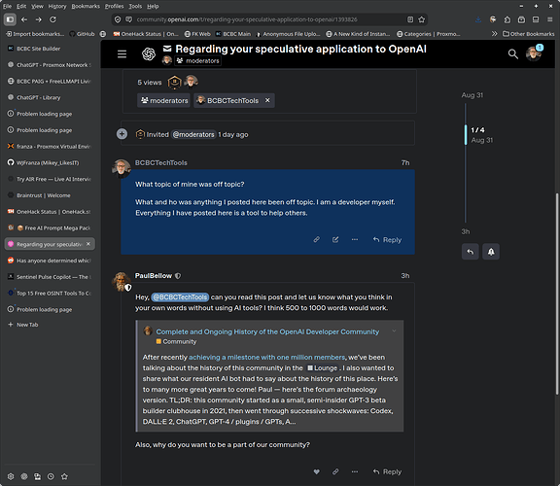Open the BCBC Main bookmark

233,34
